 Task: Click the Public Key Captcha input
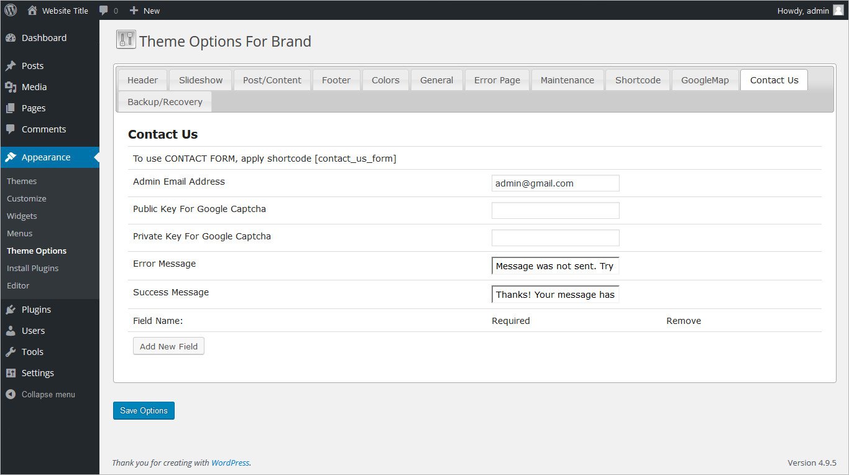tap(555, 211)
